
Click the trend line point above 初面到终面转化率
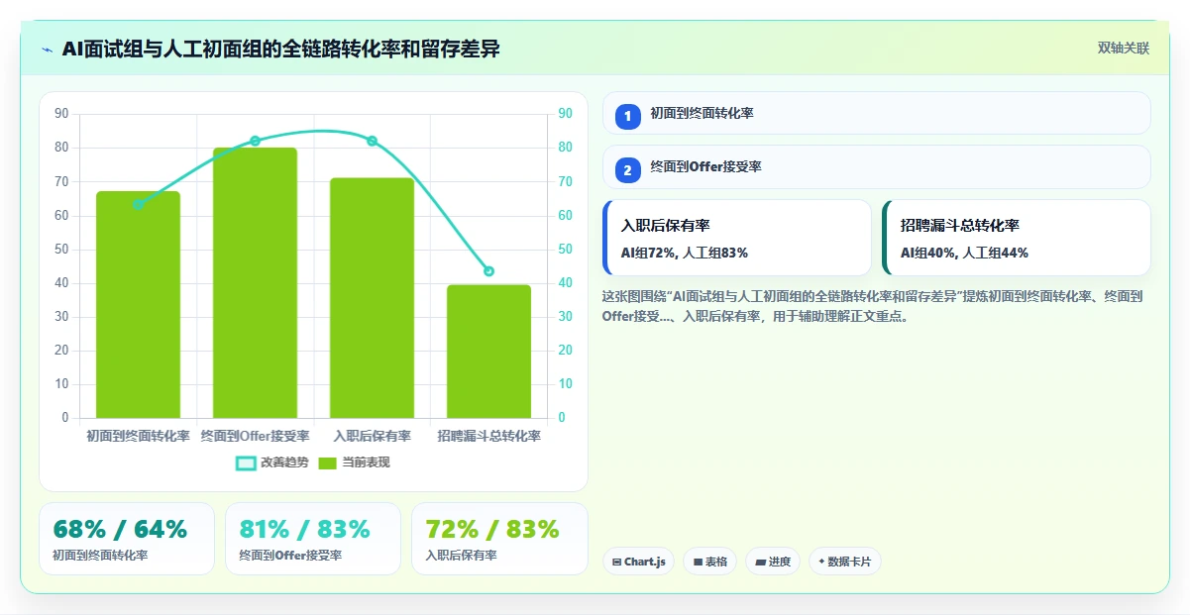pyautogui.click(x=138, y=205)
